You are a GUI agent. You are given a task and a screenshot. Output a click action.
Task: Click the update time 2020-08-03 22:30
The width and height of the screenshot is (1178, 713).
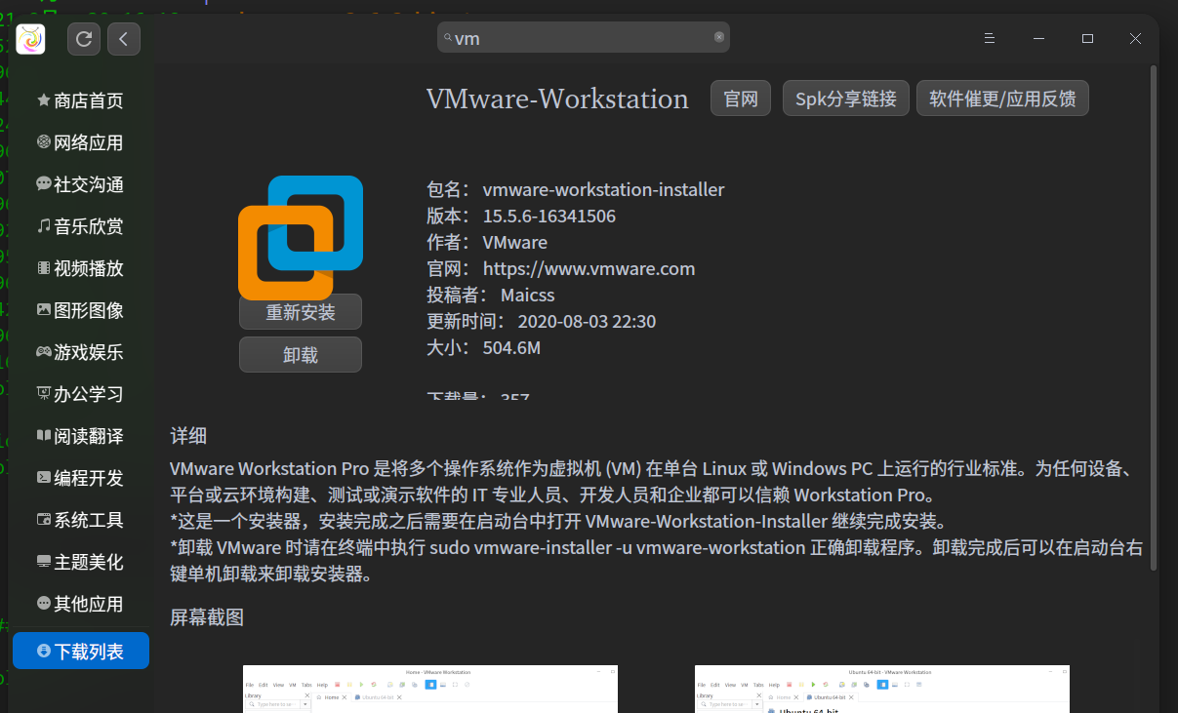(x=587, y=321)
